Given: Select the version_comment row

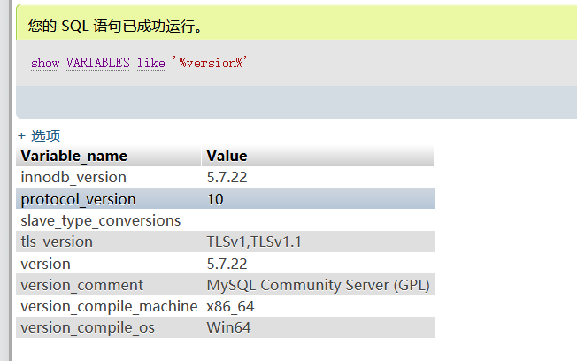Looking at the screenshot, I should point(225,285).
